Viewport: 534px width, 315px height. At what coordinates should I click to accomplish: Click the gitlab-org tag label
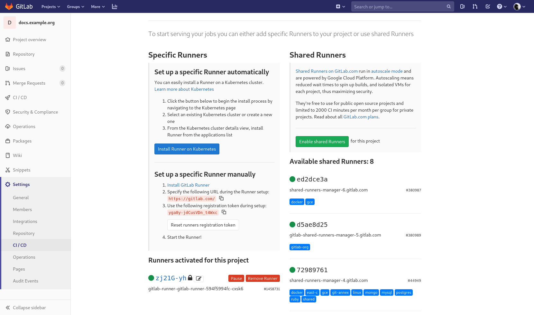tap(300, 247)
